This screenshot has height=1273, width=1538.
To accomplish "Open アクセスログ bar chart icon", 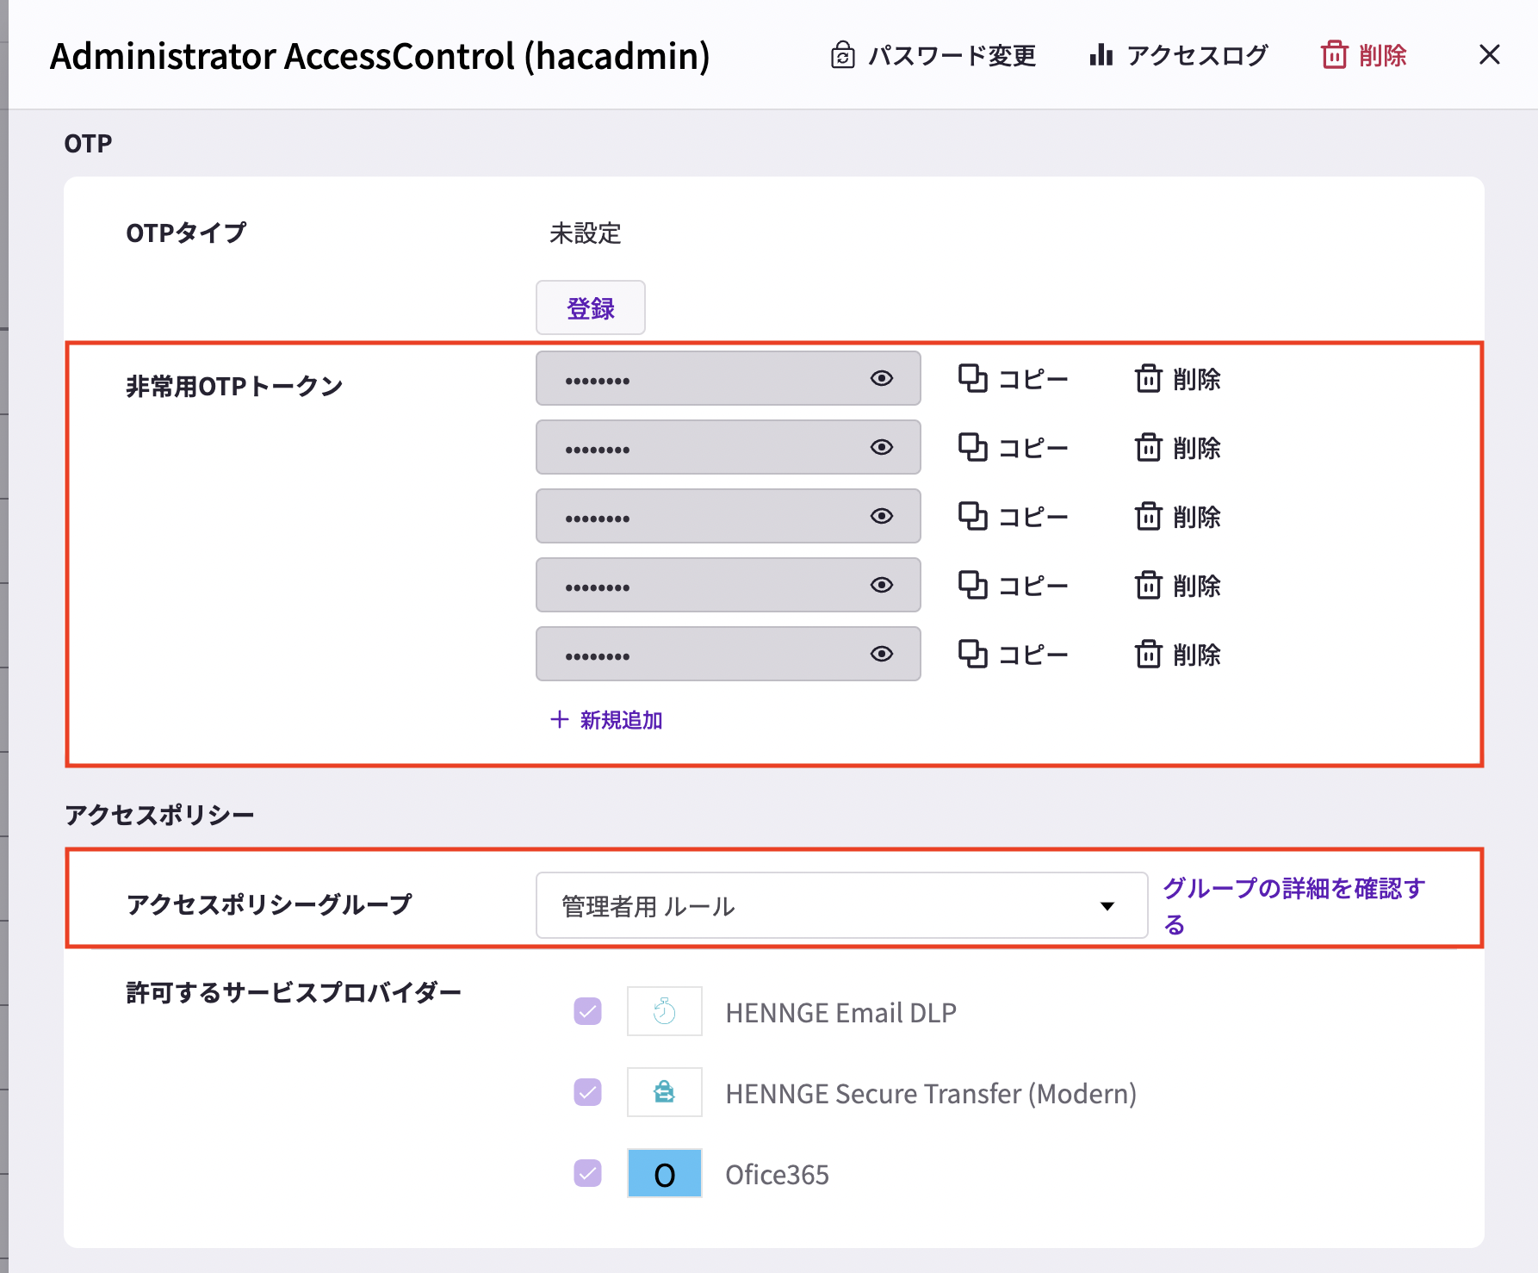I will tap(1101, 55).
